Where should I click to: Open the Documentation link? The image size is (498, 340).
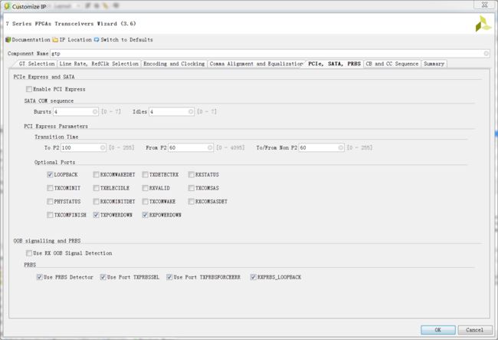(x=31, y=40)
